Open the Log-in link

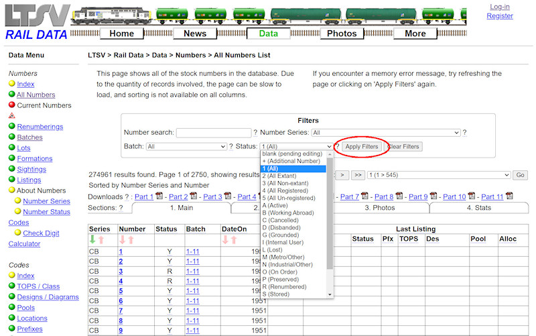499,7
